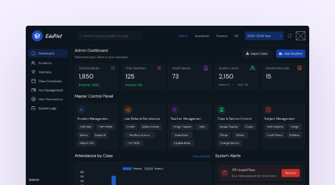Open the Finance tab
Image resolution: width=335 pixels, height=185 pixels.
(222, 36)
